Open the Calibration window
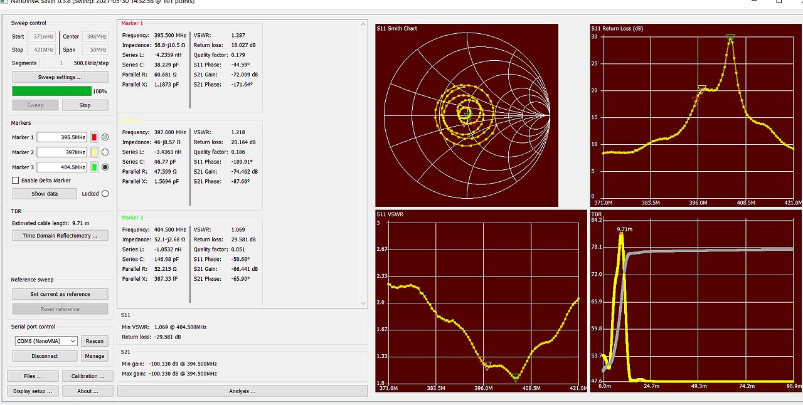This screenshot has height=405, width=803. click(x=88, y=376)
